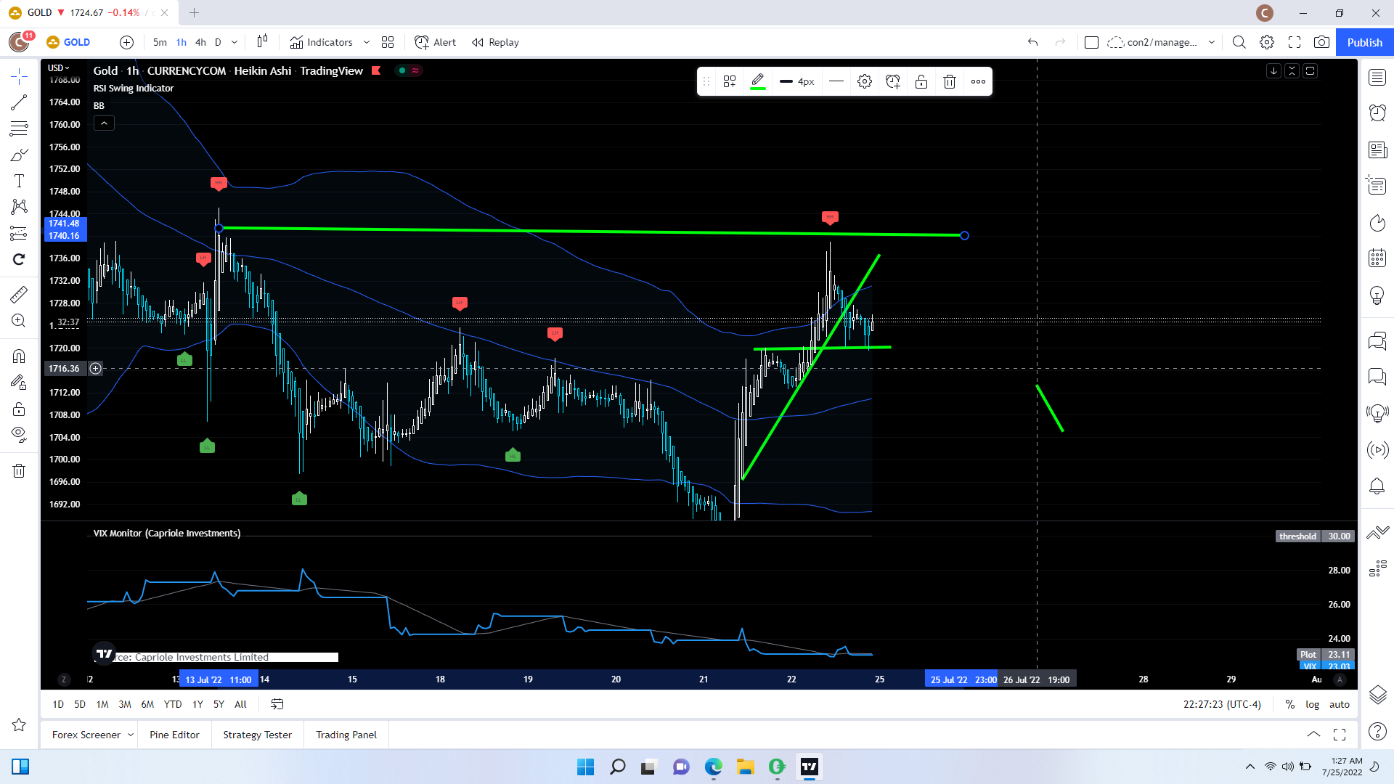1394x784 pixels.
Task: Select the trend line drawing tool
Action: click(x=19, y=102)
